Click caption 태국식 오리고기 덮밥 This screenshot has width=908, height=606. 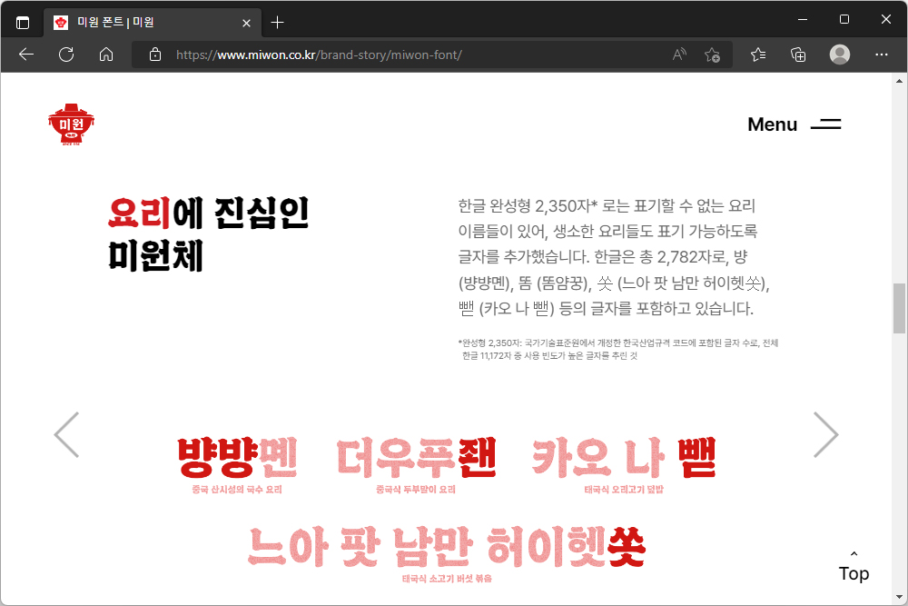pyautogui.click(x=624, y=490)
